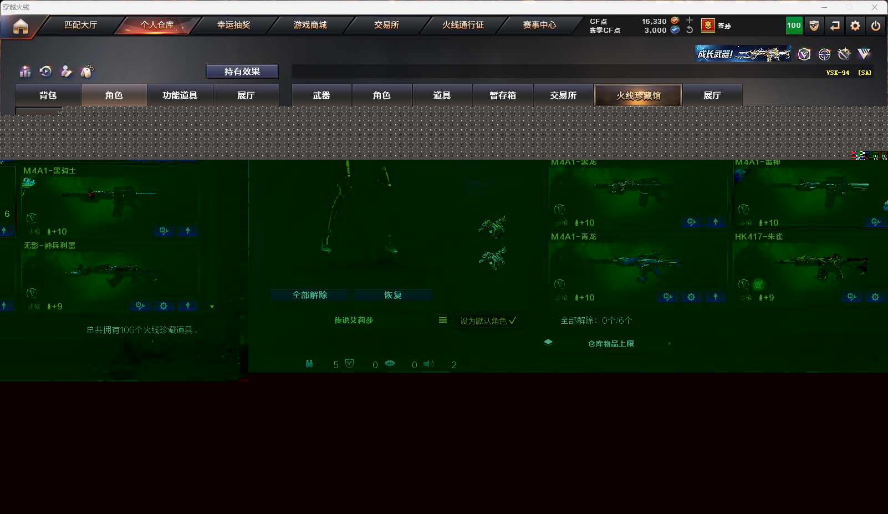Viewport: 888px width, 514px height.
Task: Click the plus icon to recharge CF点
Action: [690, 21]
